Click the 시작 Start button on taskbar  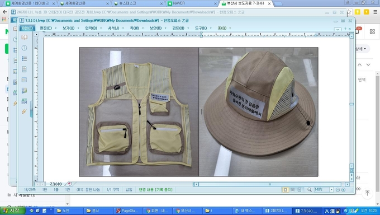13,211
